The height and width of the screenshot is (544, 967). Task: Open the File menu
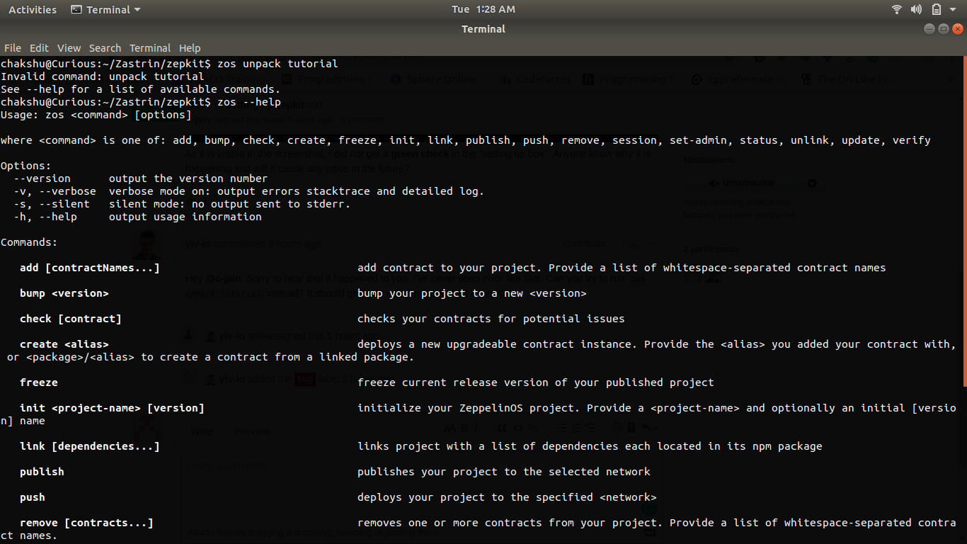point(13,48)
